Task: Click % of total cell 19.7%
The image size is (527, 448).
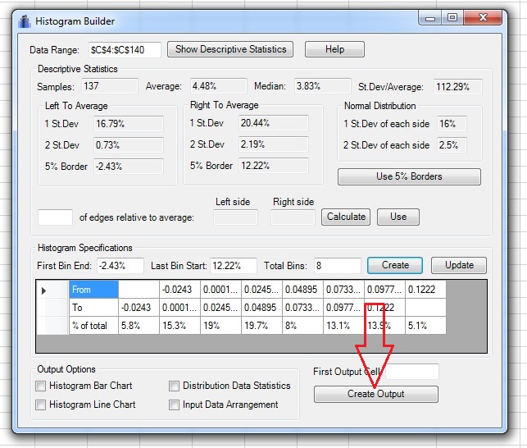Action: point(261,326)
